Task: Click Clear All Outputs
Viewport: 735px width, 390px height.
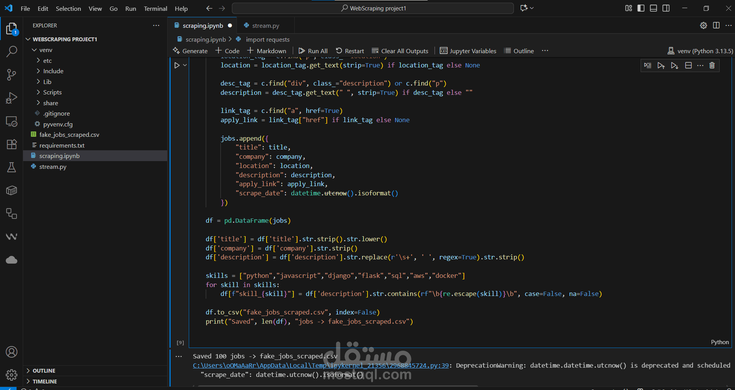Action: pyautogui.click(x=400, y=51)
